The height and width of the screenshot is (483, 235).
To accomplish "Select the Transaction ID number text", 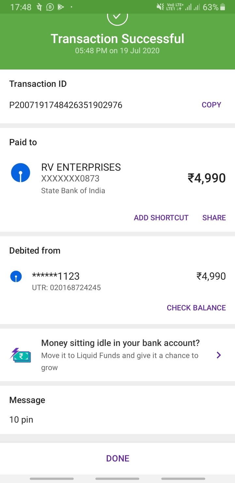I will click(66, 105).
